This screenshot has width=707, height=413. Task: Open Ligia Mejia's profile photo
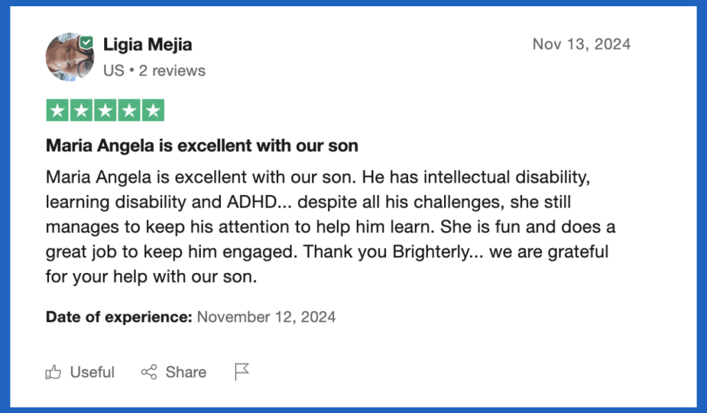[70, 57]
